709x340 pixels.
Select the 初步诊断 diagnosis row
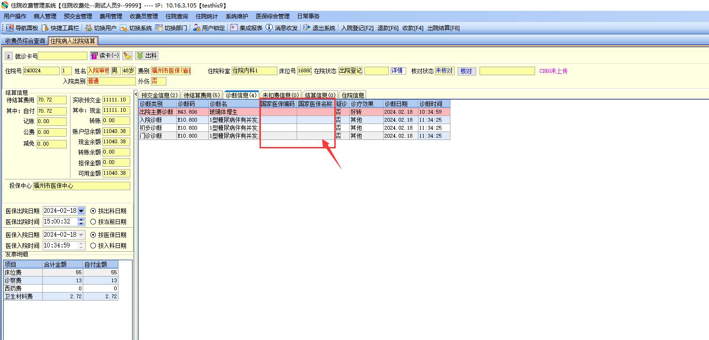(294, 128)
